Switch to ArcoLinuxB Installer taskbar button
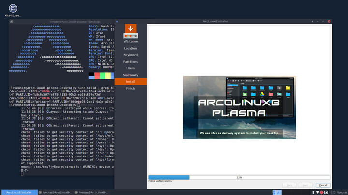Screen dimensions: 348x195 (19, 192)
